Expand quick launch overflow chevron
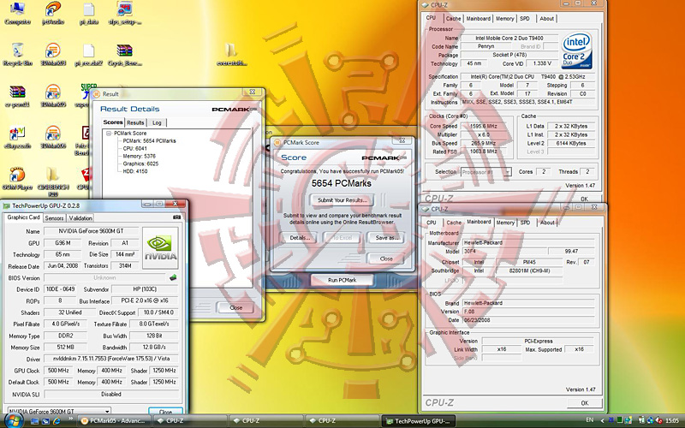 tap(71, 419)
